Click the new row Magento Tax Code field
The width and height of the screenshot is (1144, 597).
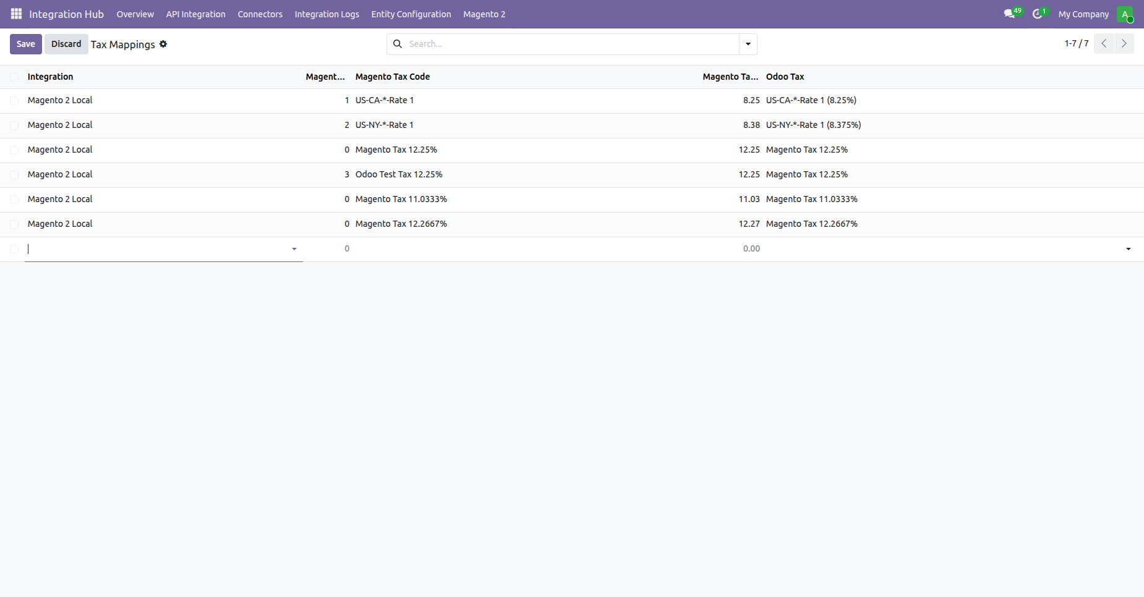[526, 249]
